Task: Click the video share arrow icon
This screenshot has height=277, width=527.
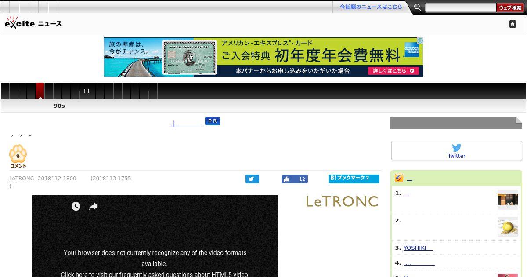Action: [x=94, y=206]
